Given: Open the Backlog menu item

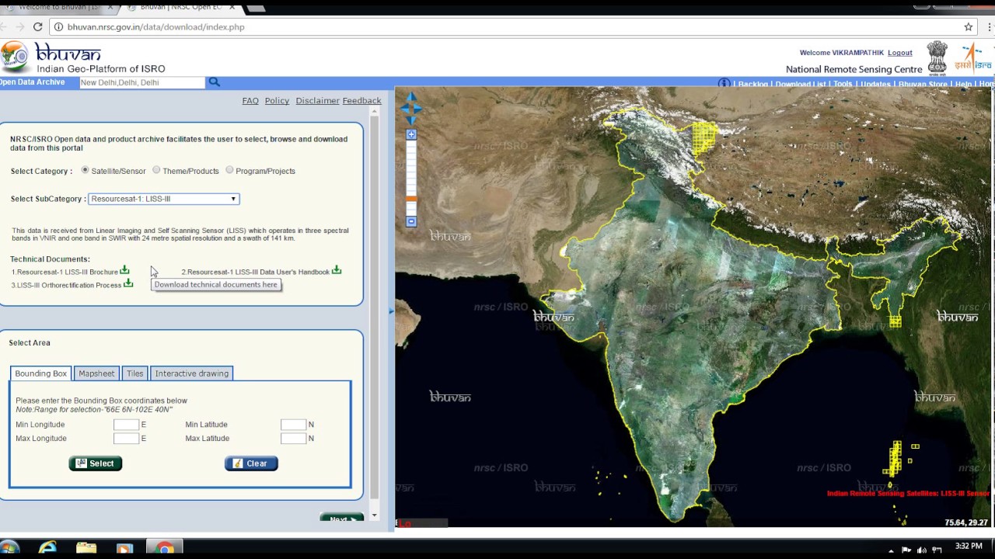Looking at the screenshot, I should pyautogui.click(x=752, y=84).
